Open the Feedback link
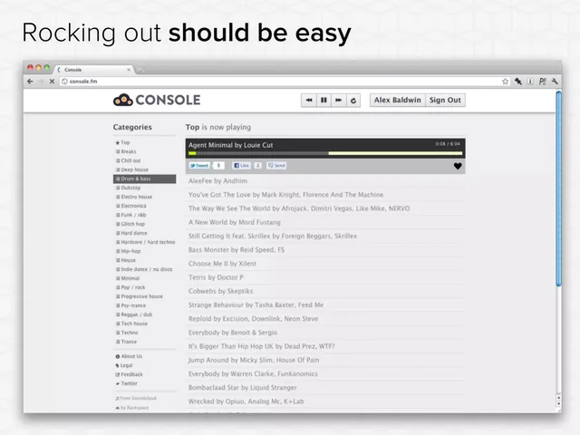This screenshot has width=580, height=435. pos(129,374)
